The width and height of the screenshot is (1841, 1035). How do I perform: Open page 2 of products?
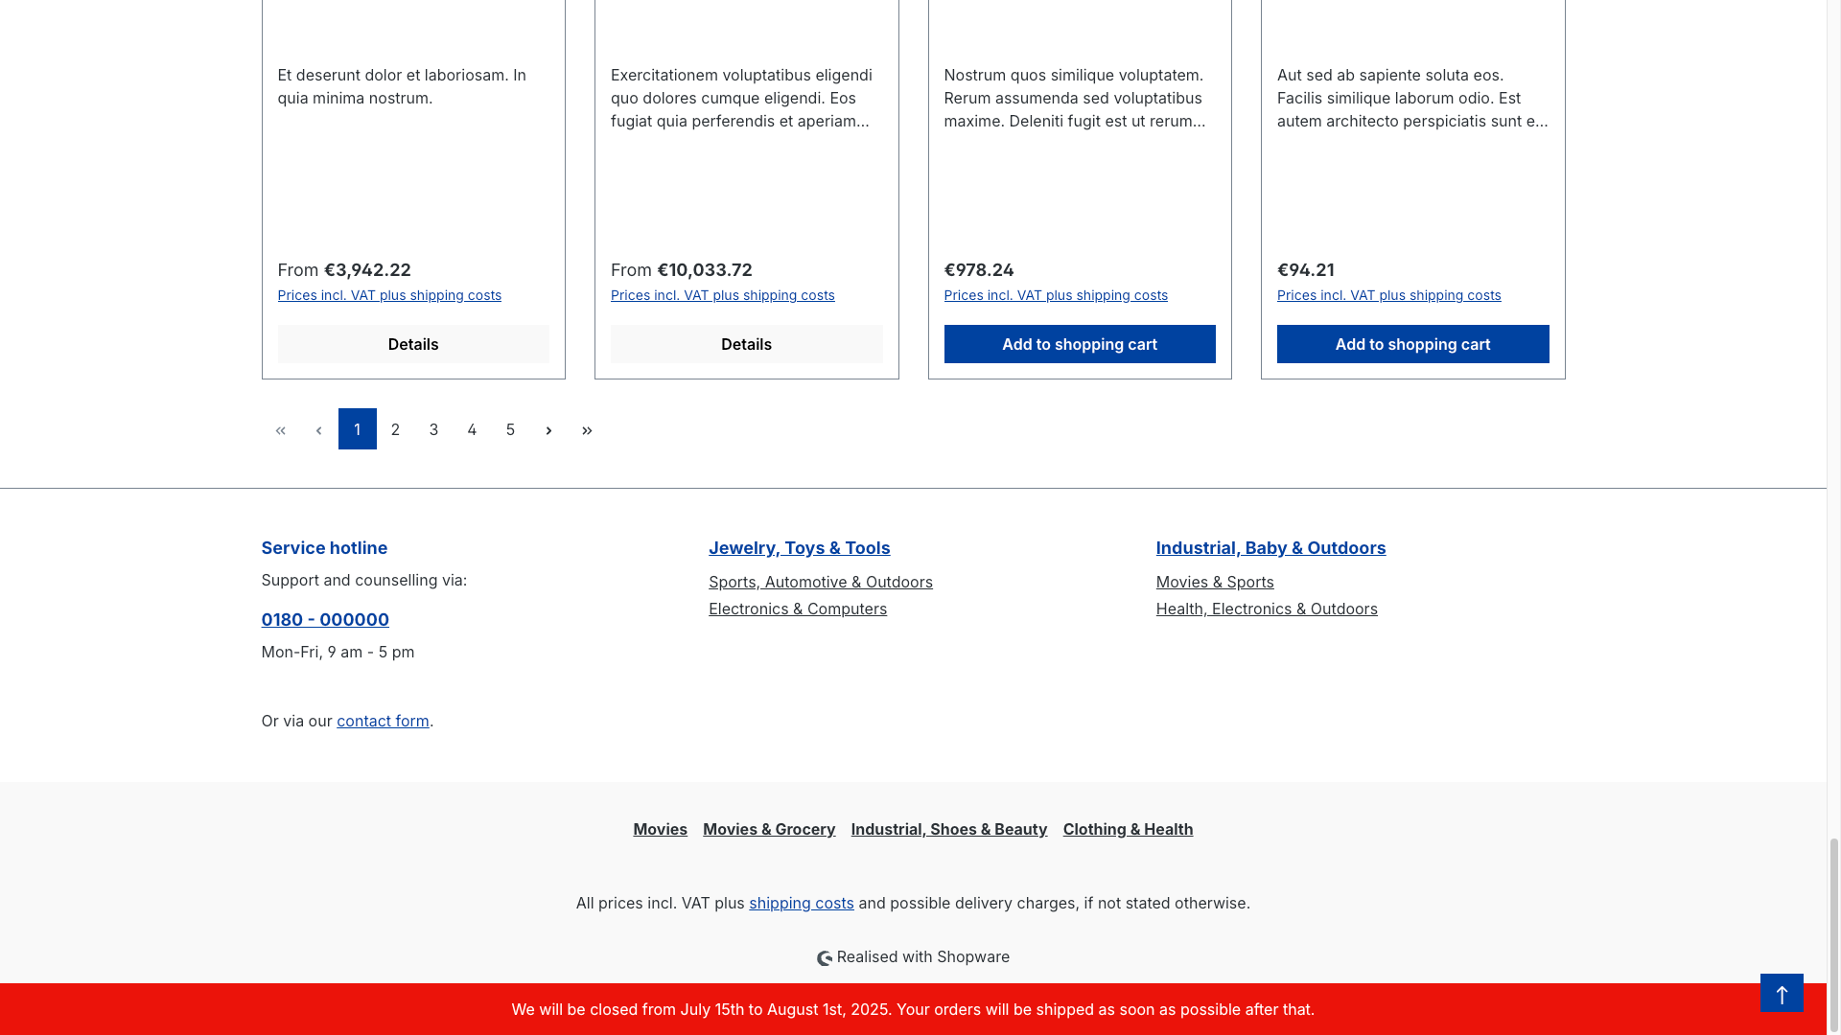[x=395, y=429]
